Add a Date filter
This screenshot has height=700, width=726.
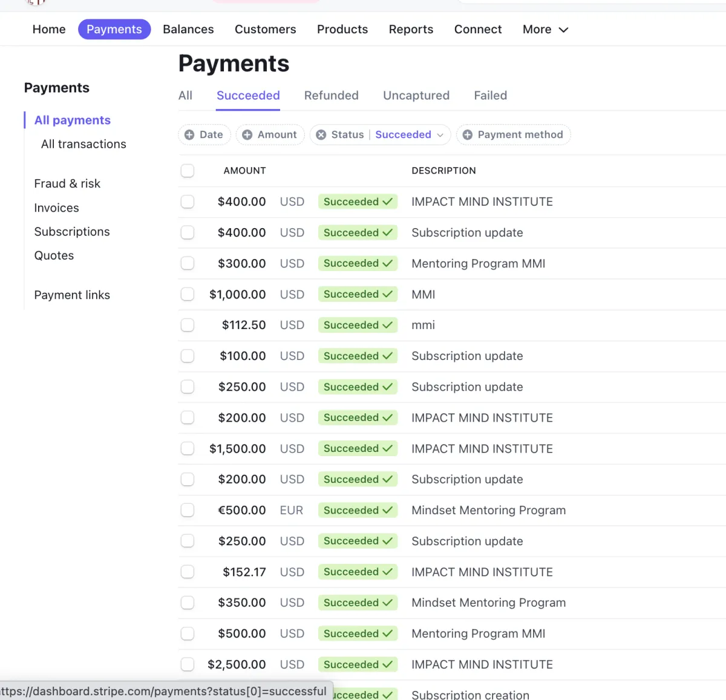(204, 135)
